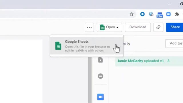This screenshot has height=103, width=183.
Task: Choose Google Sheets from the Open menu
Action: [87, 46]
